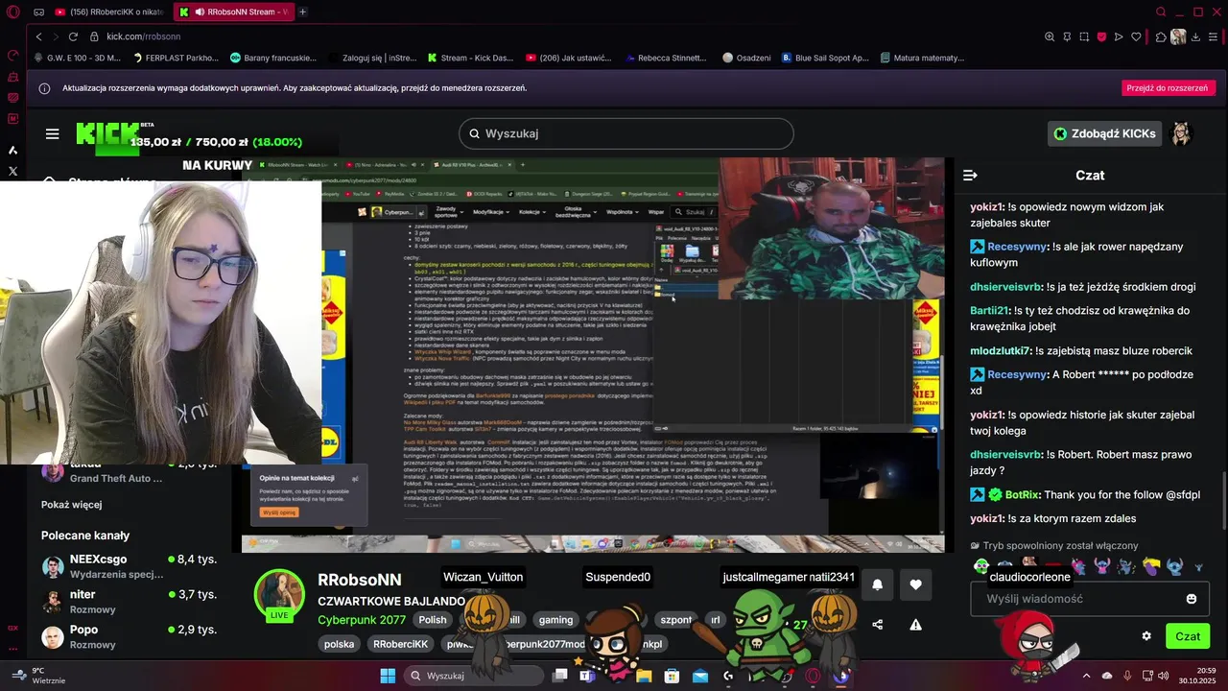Open the Blue Sail Sopot bookmark
This screenshot has height=691, width=1228.
pos(825,58)
